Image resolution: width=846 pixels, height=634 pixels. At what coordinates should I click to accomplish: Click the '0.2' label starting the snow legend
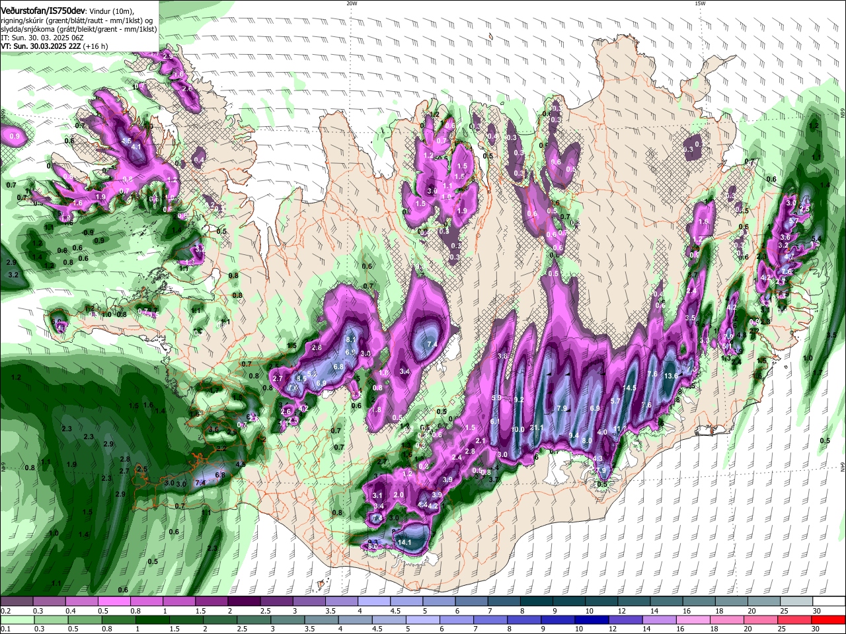[5, 611]
